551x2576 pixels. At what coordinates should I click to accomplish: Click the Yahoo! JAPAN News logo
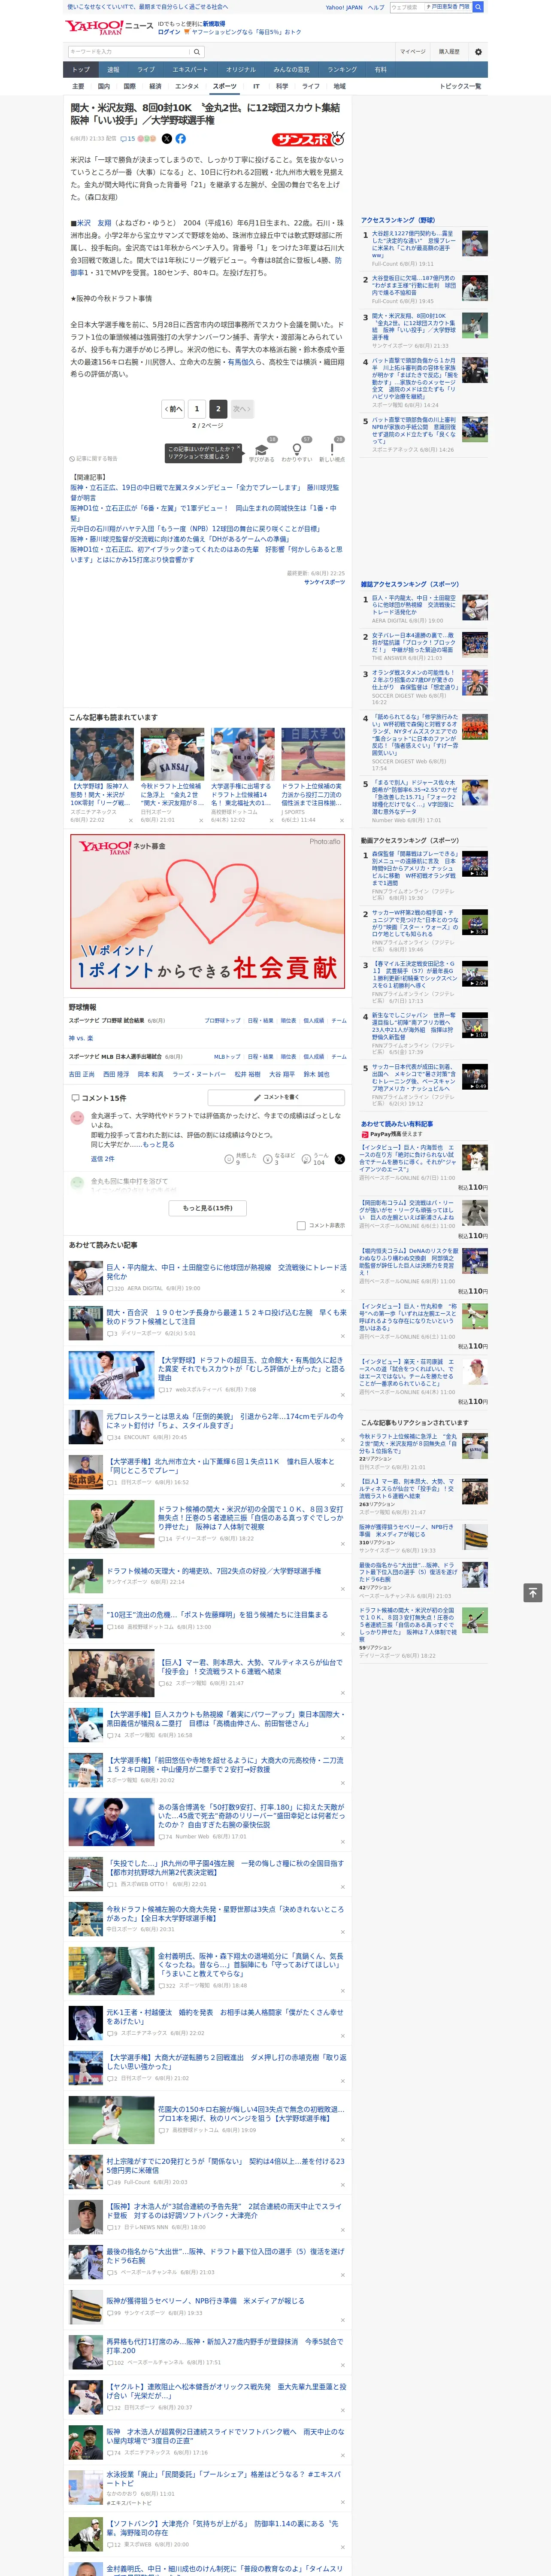pyautogui.click(x=109, y=27)
